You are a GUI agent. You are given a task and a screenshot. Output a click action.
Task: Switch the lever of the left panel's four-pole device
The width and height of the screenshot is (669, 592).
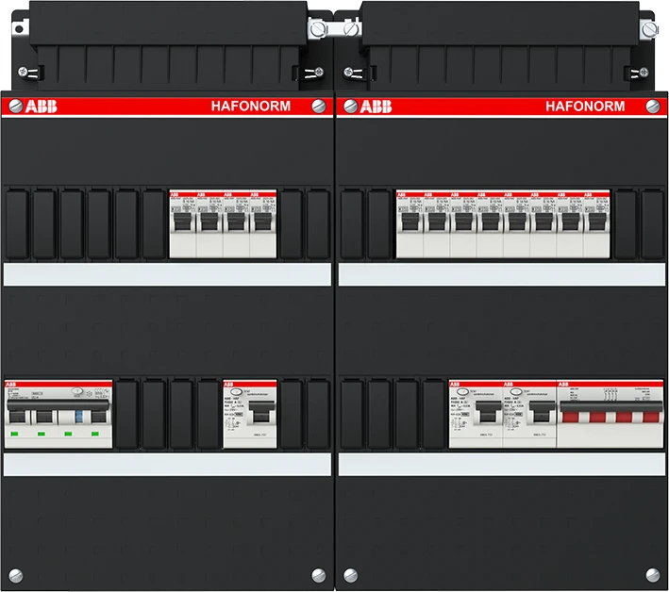click(57, 413)
